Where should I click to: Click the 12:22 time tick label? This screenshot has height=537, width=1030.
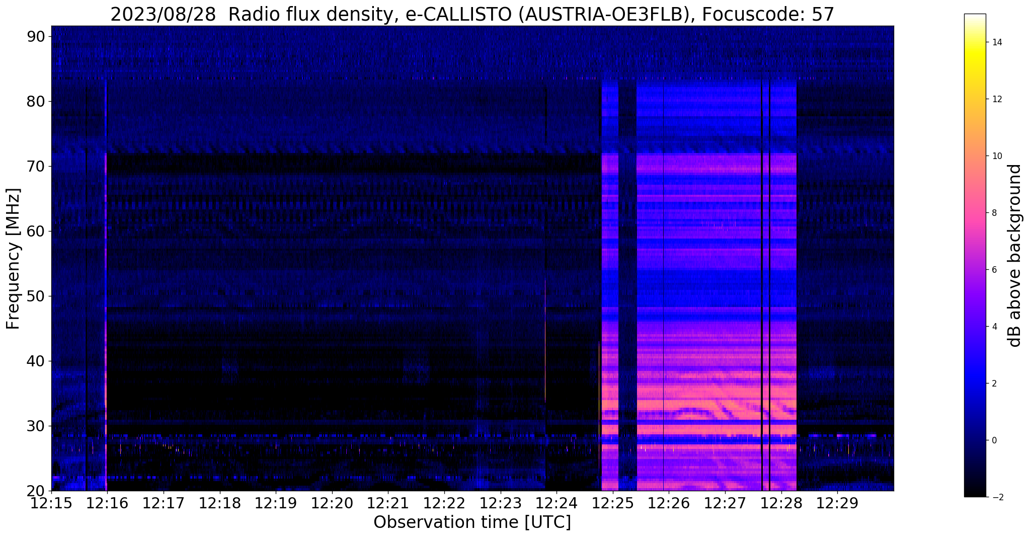point(444,503)
